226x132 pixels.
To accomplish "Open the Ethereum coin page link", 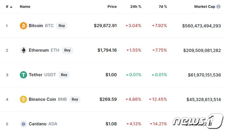I will (x=39, y=50).
